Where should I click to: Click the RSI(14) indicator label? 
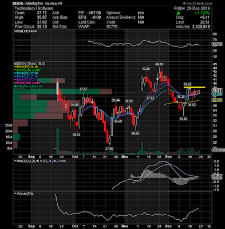pyautogui.click(x=25, y=31)
